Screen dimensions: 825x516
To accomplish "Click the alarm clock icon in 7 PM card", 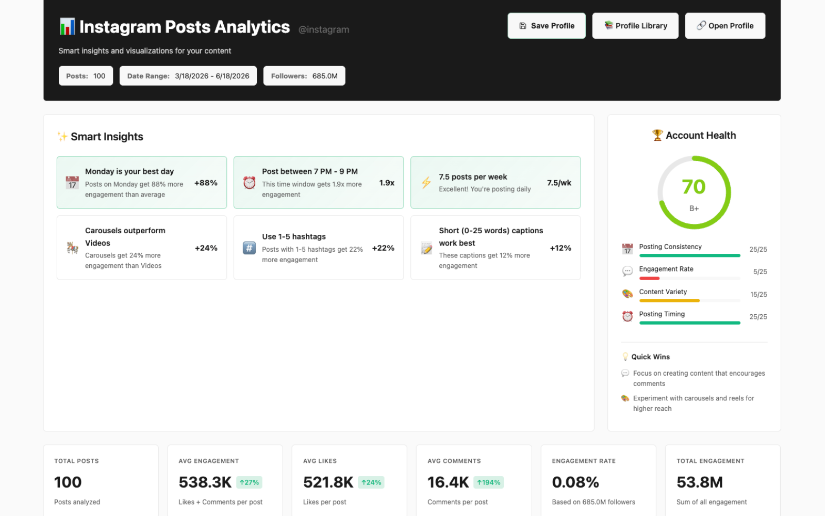I will (250, 183).
